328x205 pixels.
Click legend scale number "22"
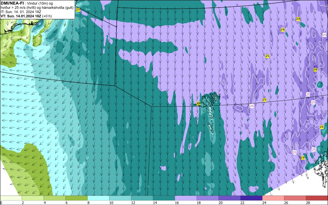click(242, 203)
